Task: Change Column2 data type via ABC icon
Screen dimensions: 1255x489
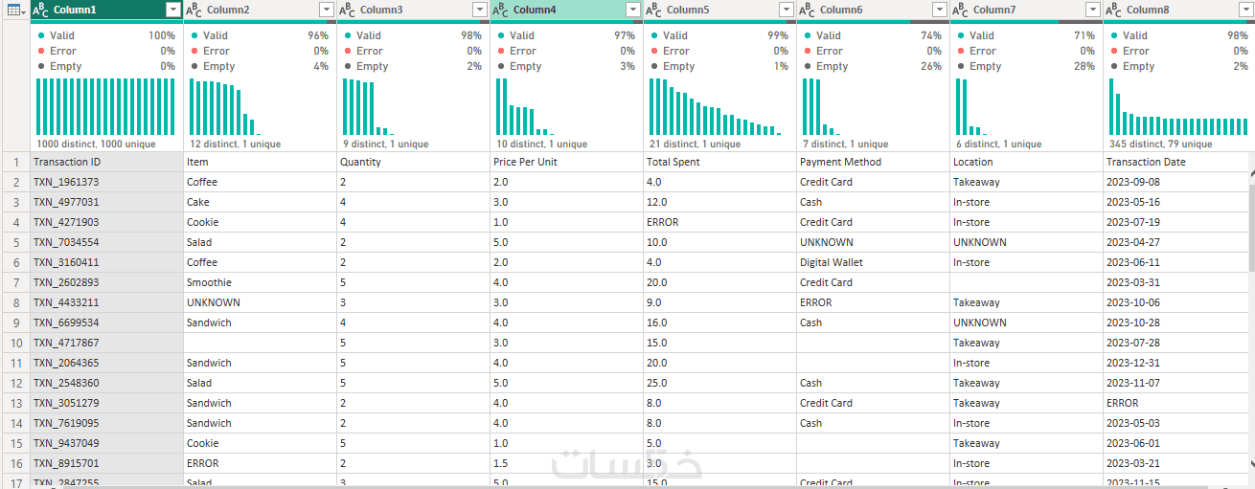Action: [194, 10]
